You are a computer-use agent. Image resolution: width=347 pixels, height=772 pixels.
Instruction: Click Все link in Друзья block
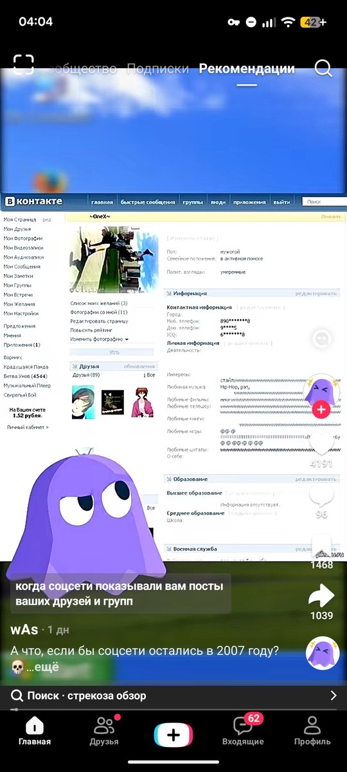pos(150,374)
